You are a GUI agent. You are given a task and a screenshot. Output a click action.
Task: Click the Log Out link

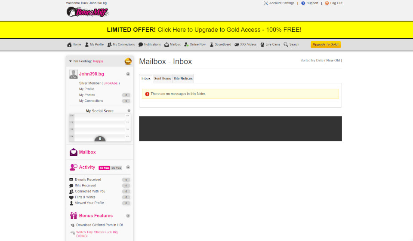tap(336, 3)
